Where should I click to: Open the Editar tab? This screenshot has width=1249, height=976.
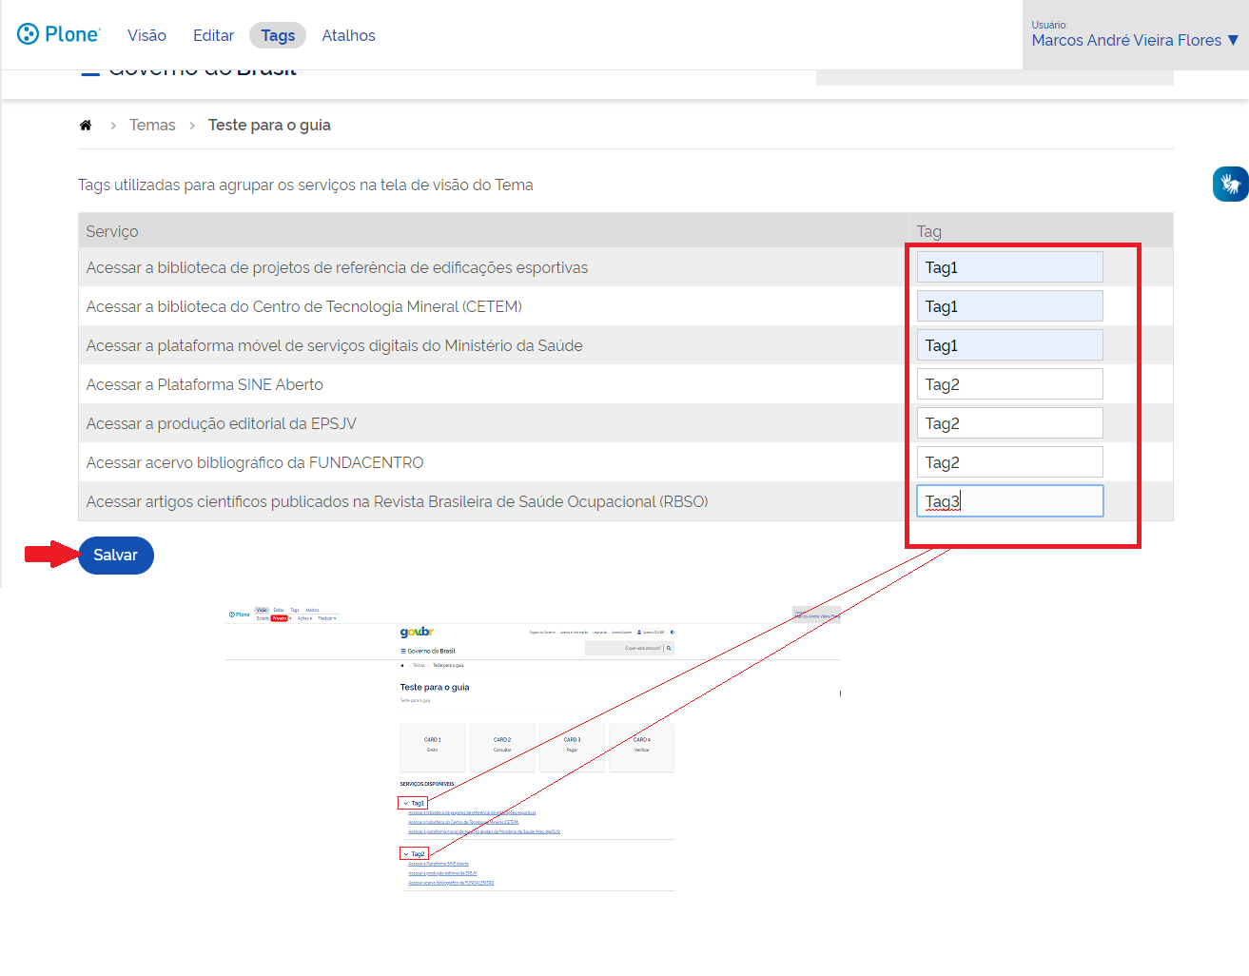pos(213,35)
